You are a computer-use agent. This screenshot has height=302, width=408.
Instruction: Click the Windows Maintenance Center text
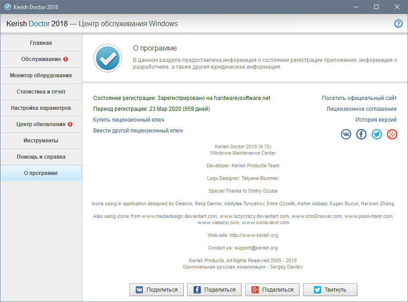coord(243,153)
